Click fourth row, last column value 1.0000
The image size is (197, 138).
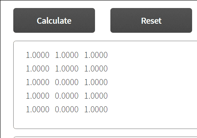point(96,96)
